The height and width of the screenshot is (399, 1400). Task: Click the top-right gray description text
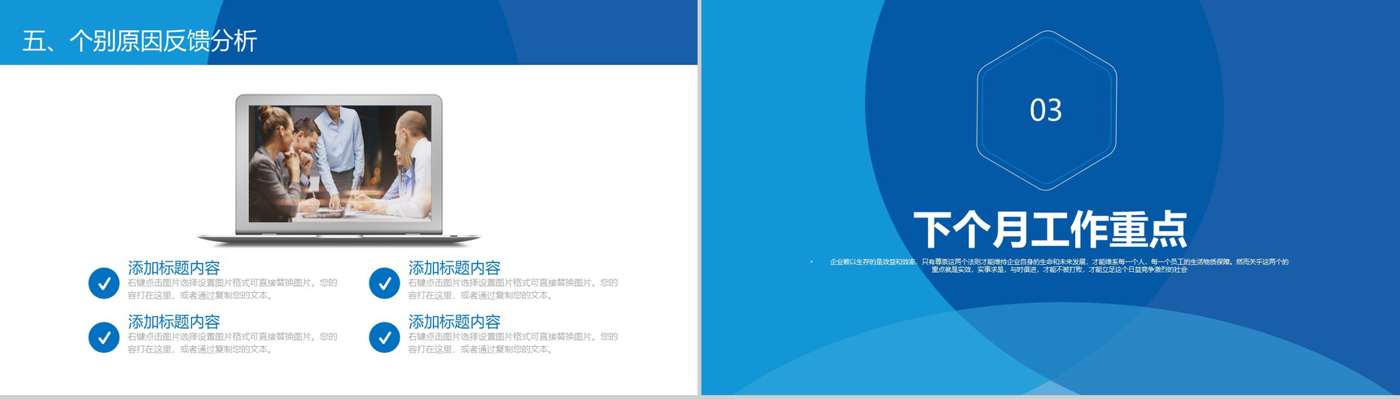coord(513,289)
